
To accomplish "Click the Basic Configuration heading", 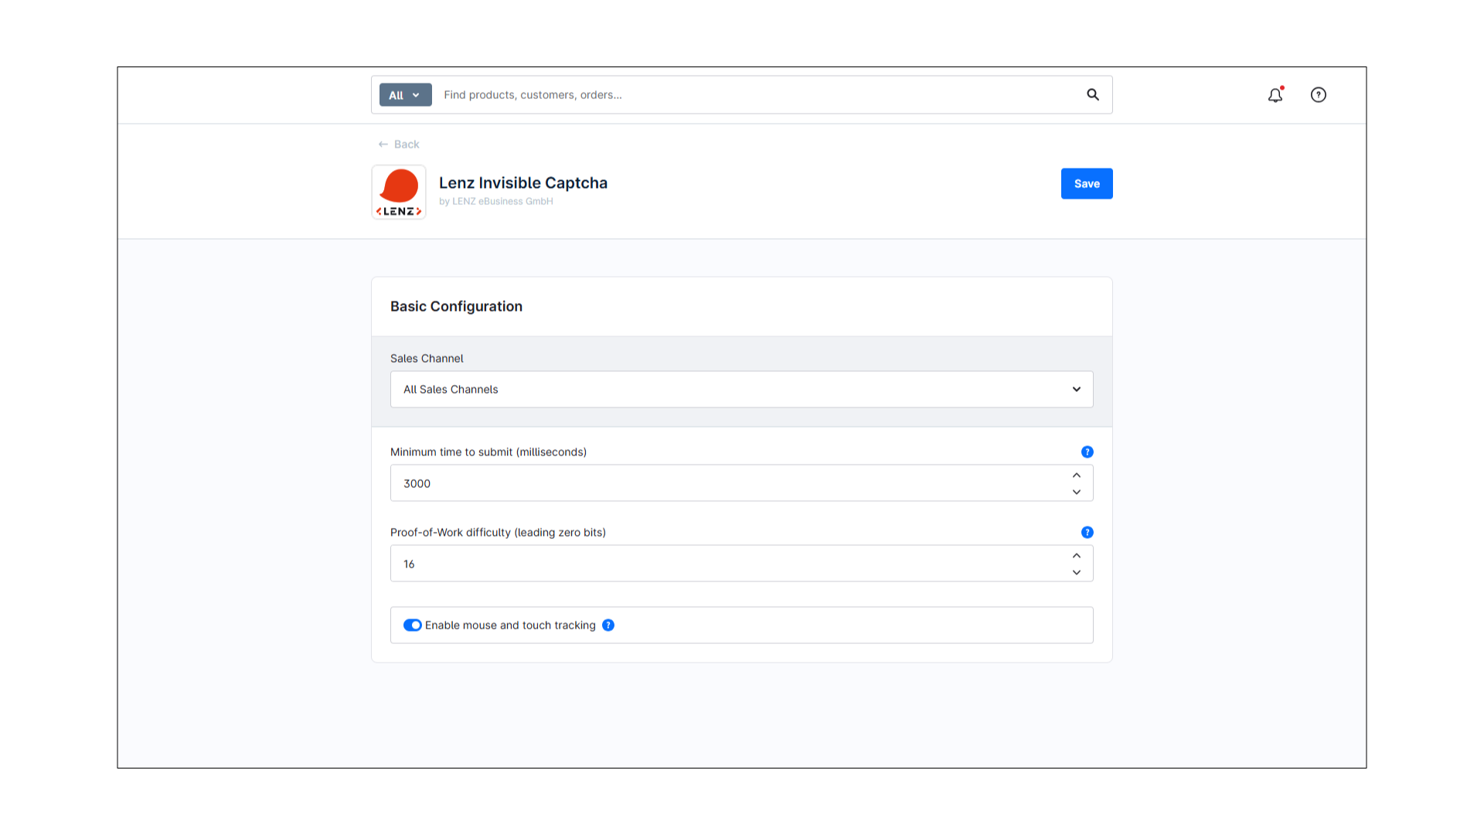I will pos(456,306).
